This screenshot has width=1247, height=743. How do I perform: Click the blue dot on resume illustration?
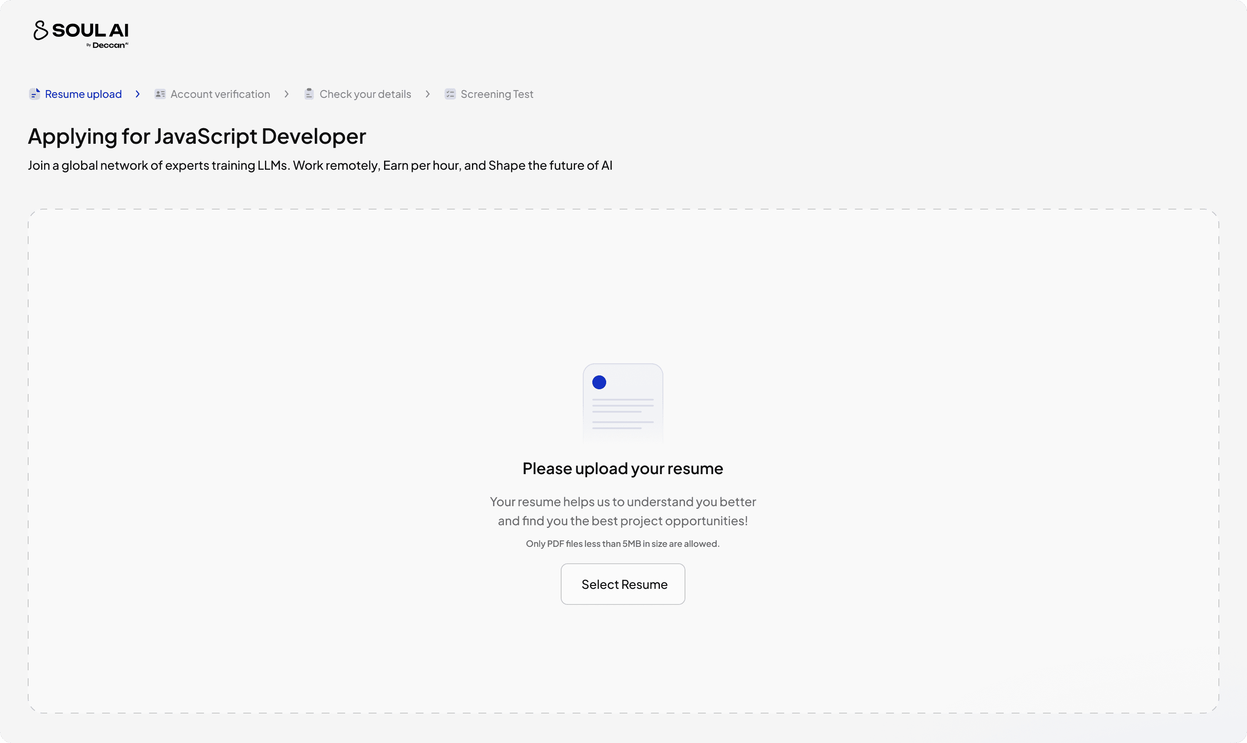pos(599,382)
